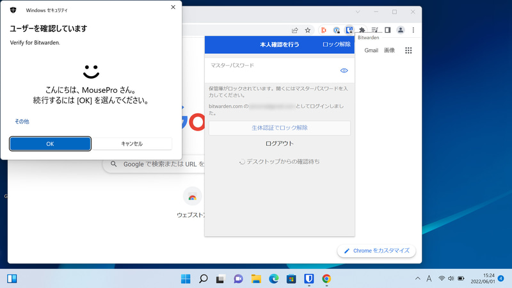
Task: Open volume tray icon
Action: (x=451, y=278)
